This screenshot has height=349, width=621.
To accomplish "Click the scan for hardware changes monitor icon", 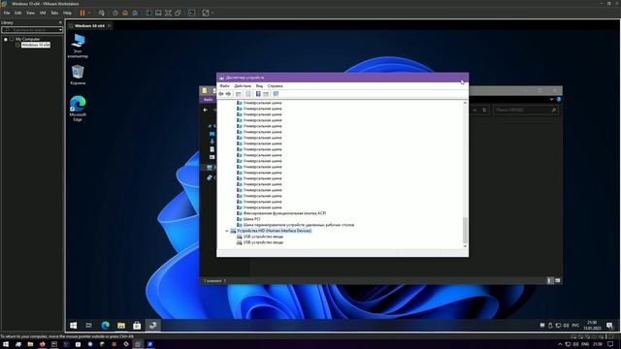I will coord(276,94).
